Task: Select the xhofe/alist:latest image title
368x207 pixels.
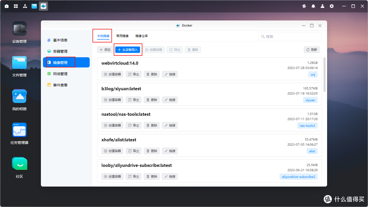Action: tap(119, 140)
